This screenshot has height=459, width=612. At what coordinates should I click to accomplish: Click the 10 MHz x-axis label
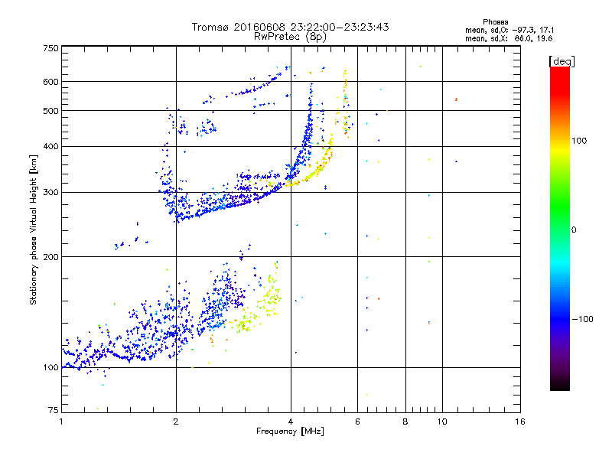[x=442, y=422]
